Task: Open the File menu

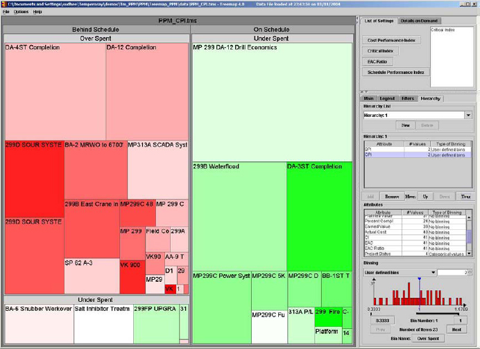Action: click(x=6, y=12)
